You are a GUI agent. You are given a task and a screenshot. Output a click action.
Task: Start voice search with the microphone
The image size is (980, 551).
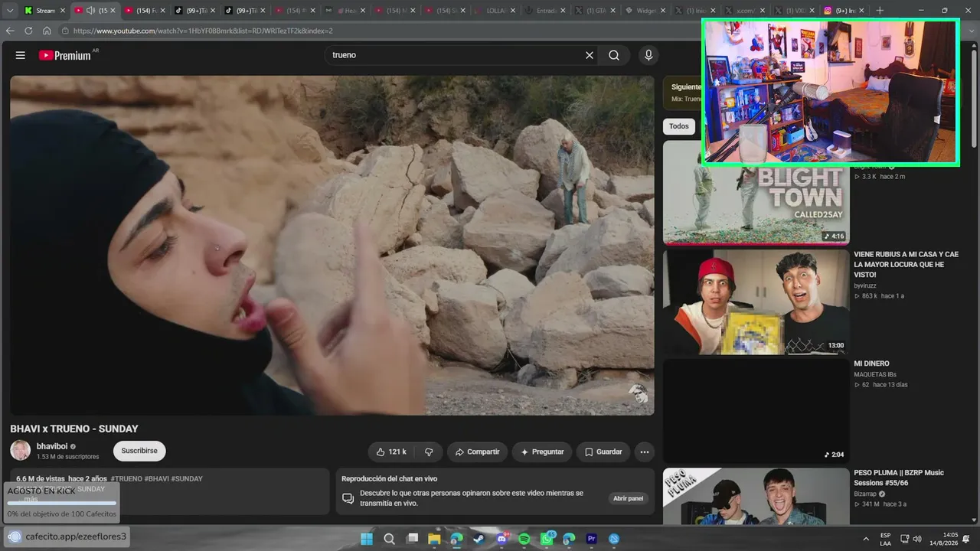click(x=648, y=55)
